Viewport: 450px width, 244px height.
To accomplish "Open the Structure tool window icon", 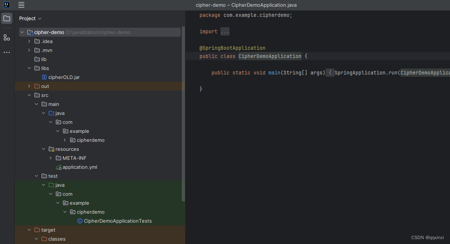I will point(7,37).
